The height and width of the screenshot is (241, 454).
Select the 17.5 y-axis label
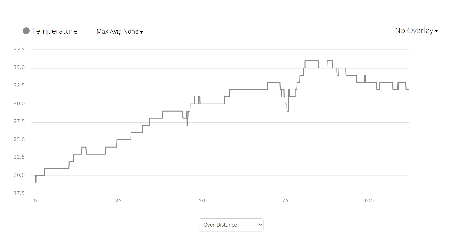pos(19,193)
